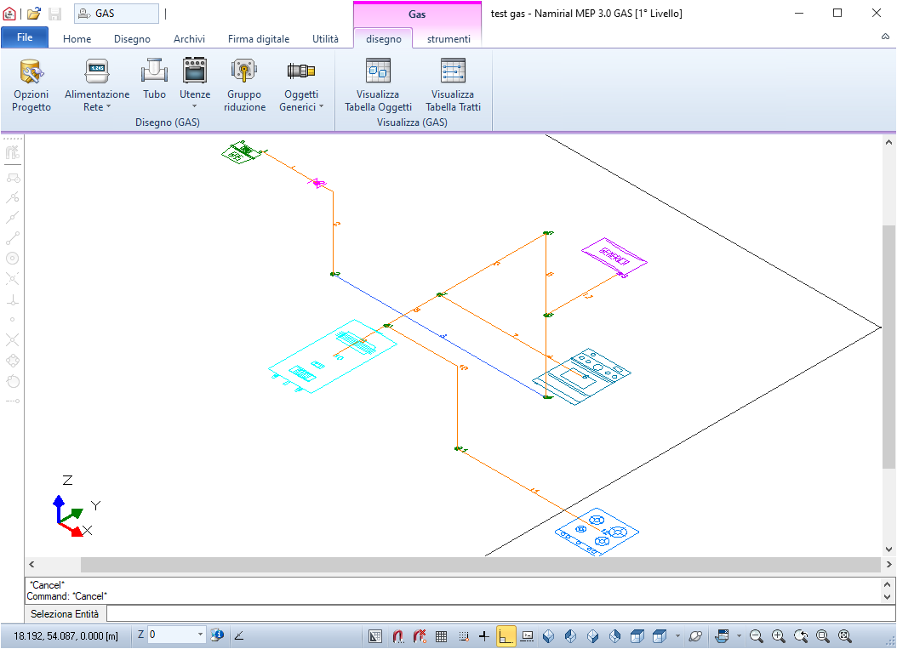Click the Gas contextual tab header

[x=417, y=14]
